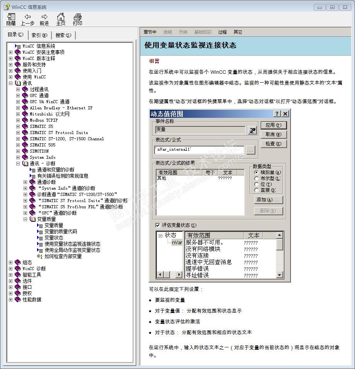Collapse the 通讯 tree node
355x369 pixels.
coord(10,83)
